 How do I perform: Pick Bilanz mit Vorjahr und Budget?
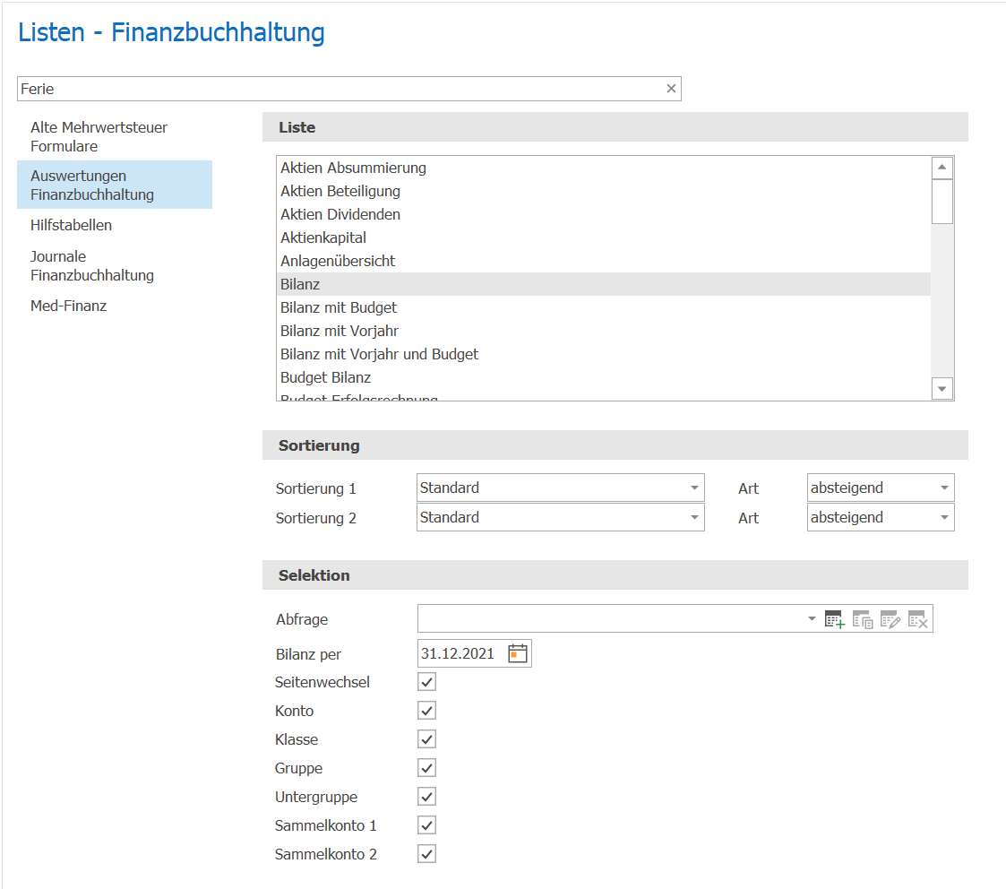click(604, 354)
